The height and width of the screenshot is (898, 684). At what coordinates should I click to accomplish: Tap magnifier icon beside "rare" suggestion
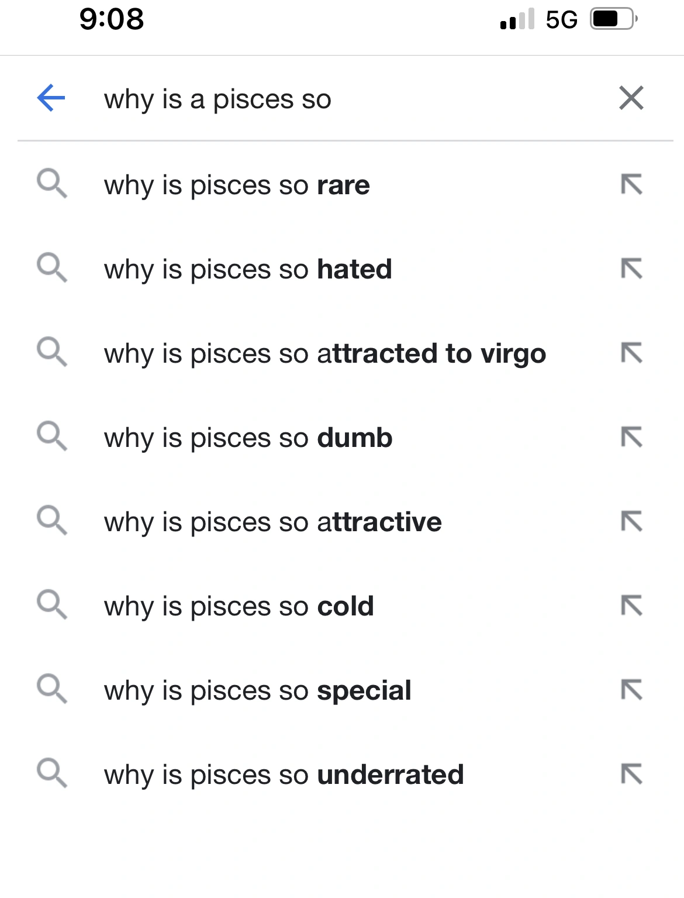point(52,184)
